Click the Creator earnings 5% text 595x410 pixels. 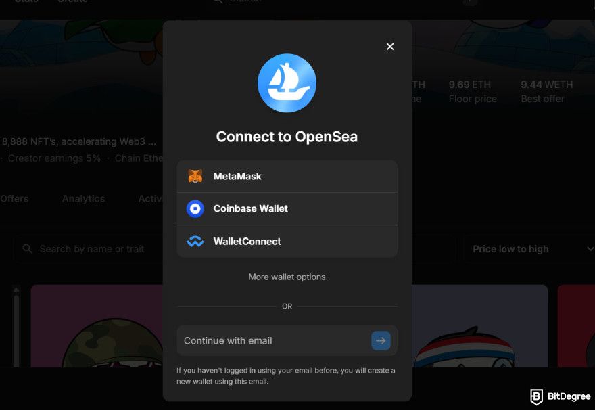tap(54, 158)
